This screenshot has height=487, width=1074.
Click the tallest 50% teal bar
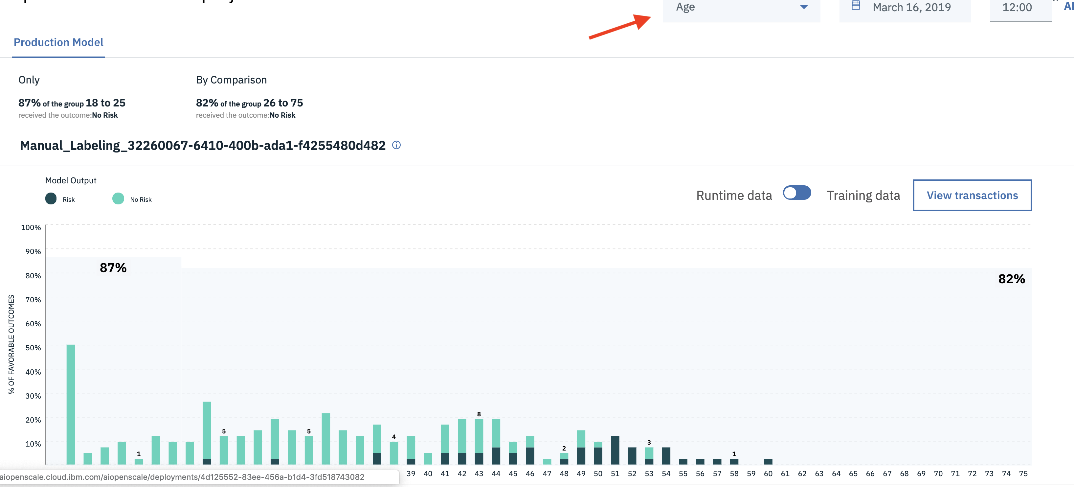71,404
